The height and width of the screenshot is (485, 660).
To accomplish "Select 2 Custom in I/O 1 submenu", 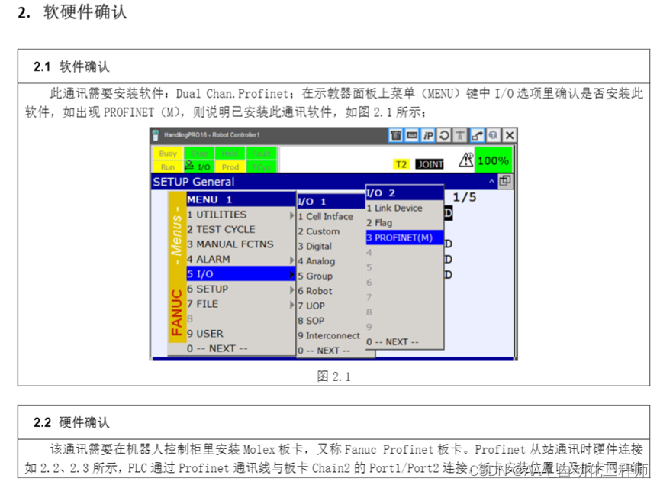I will (x=331, y=231).
